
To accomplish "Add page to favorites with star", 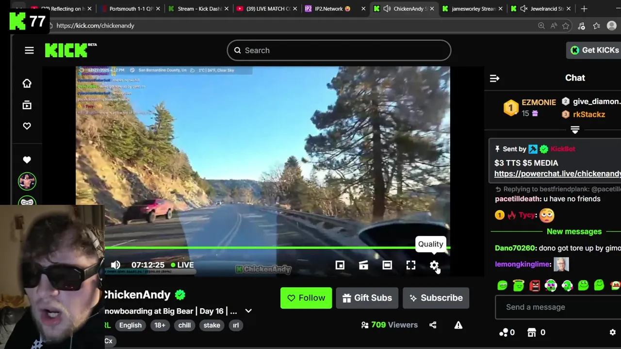I will click(x=566, y=26).
